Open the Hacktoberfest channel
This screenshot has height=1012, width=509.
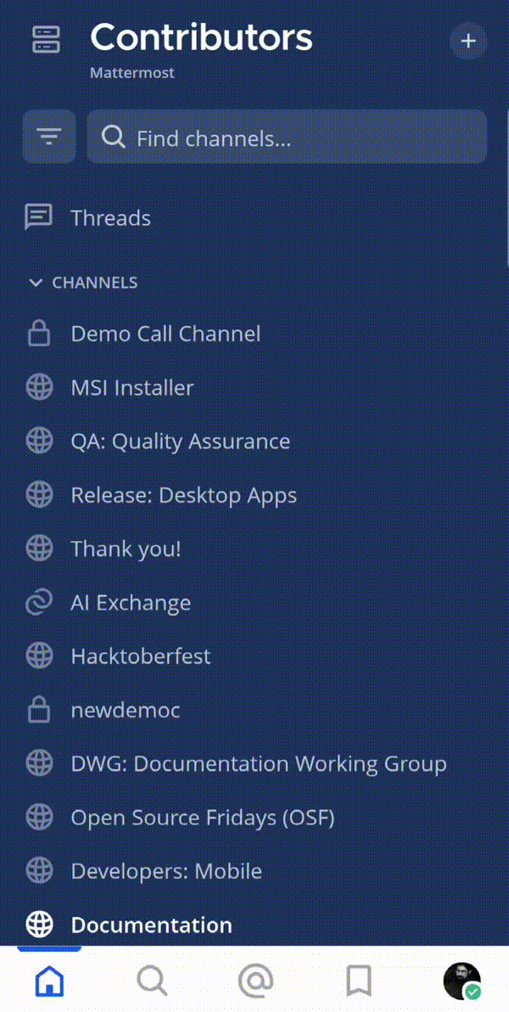point(141,656)
